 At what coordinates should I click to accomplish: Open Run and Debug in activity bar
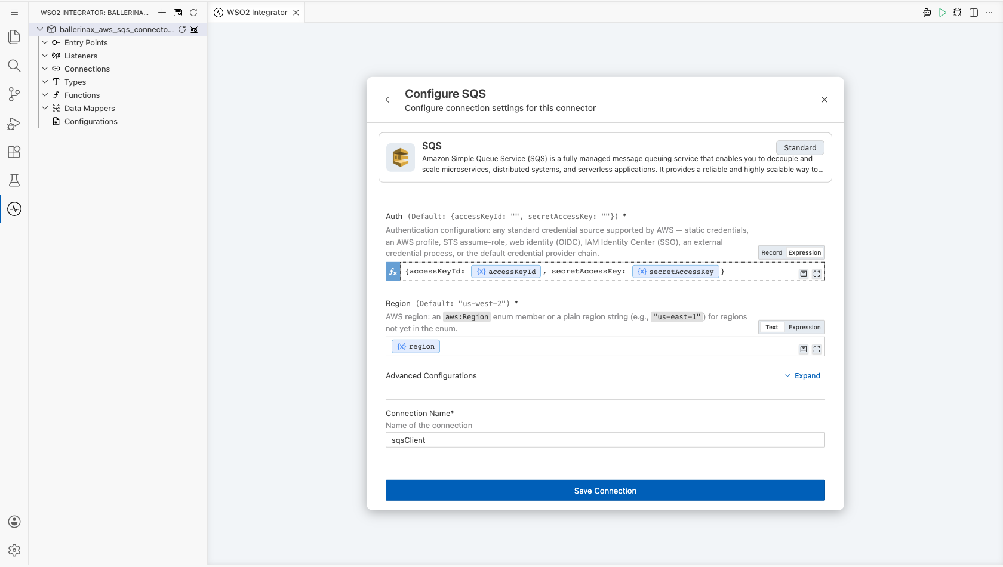coord(14,123)
